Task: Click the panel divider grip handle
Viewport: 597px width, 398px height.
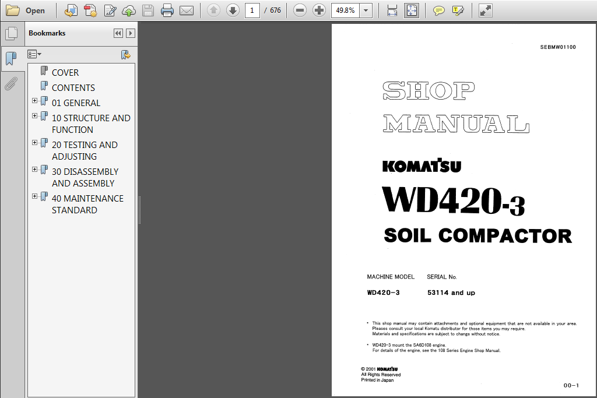Action: pos(140,210)
